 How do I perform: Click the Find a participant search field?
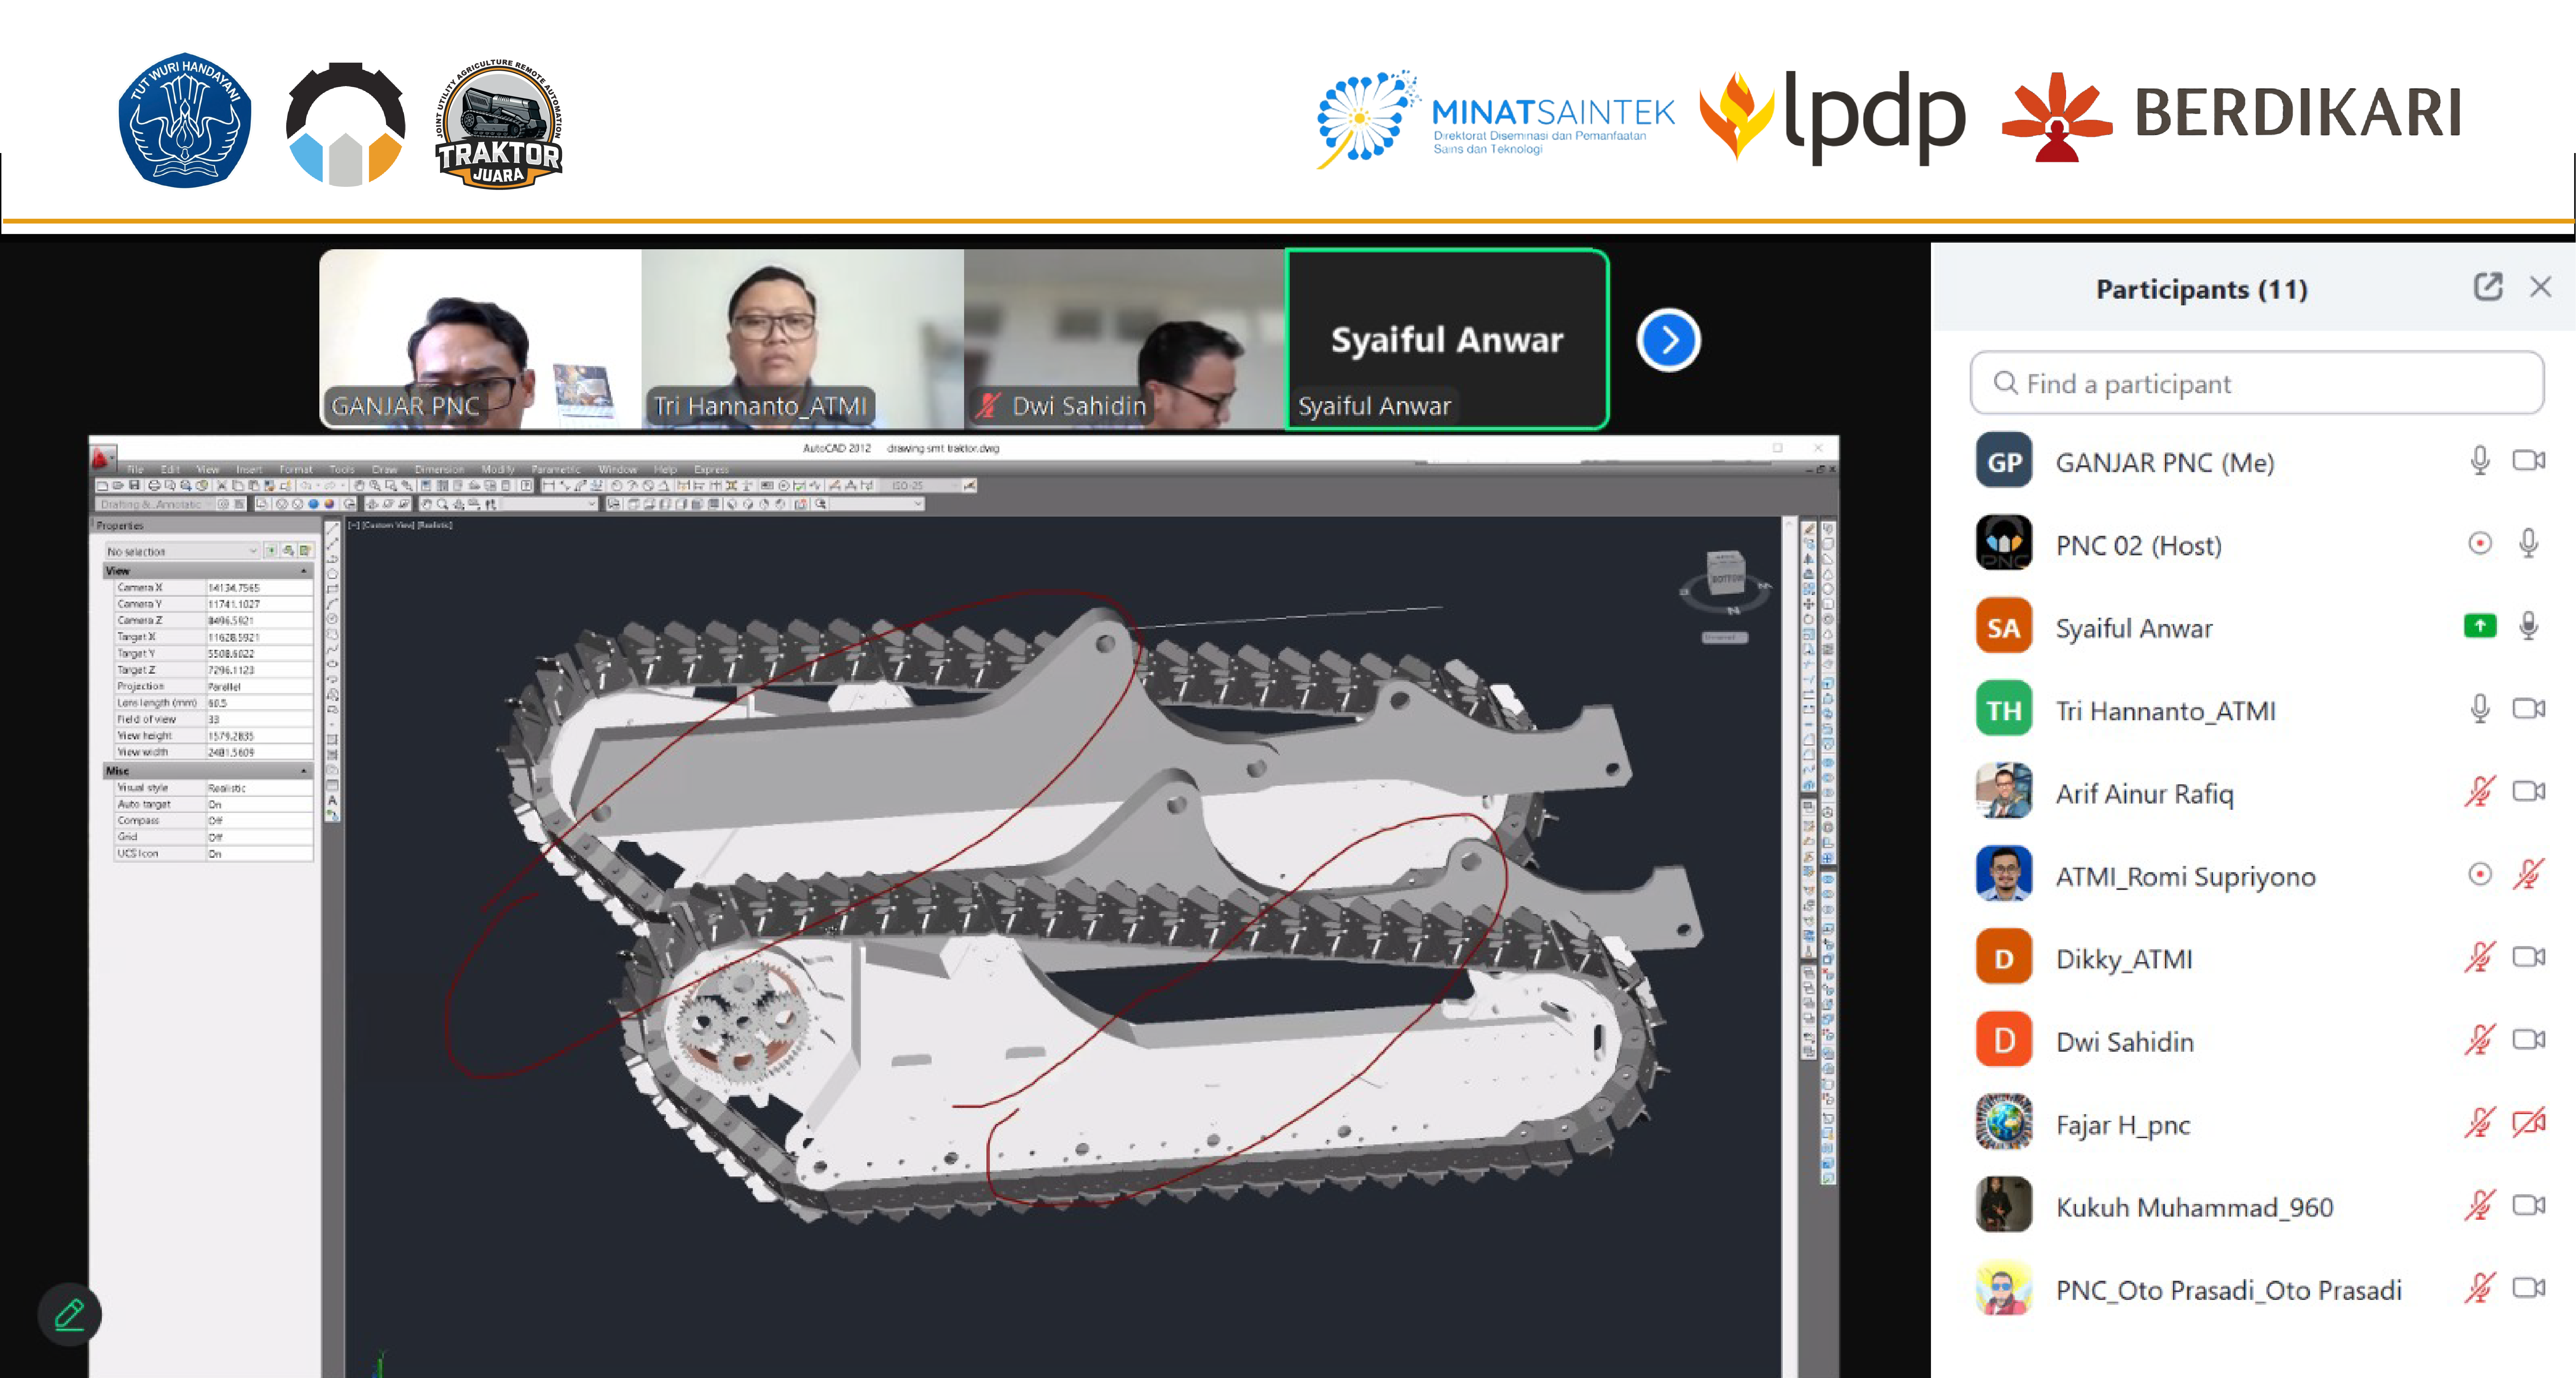click(x=2257, y=383)
